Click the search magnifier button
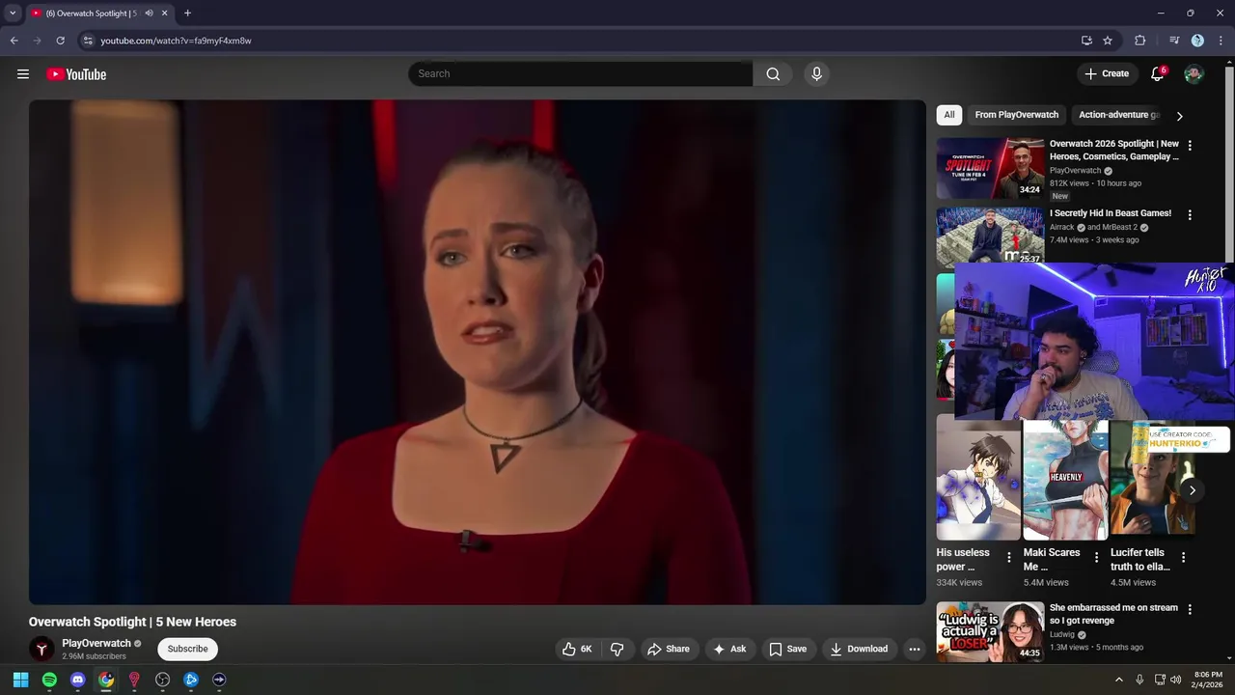Image resolution: width=1235 pixels, height=695 pixels. (773, 74)
